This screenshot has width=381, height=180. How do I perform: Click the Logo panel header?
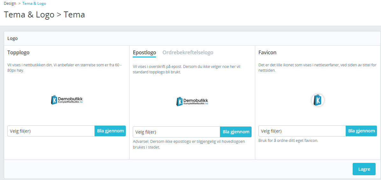[192, 38]
